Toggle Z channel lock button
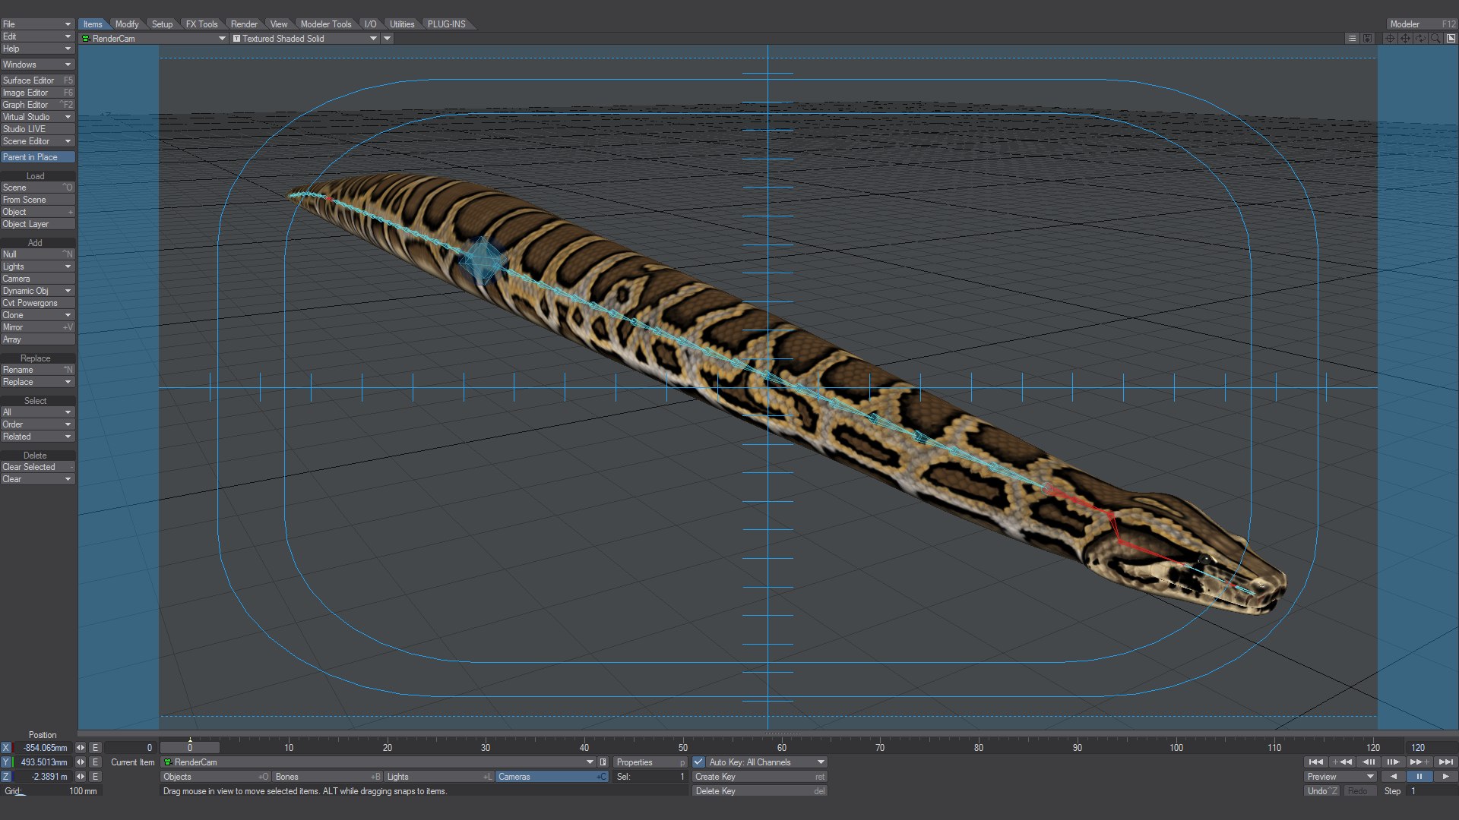1459x820 pixels. coord(6,777)
